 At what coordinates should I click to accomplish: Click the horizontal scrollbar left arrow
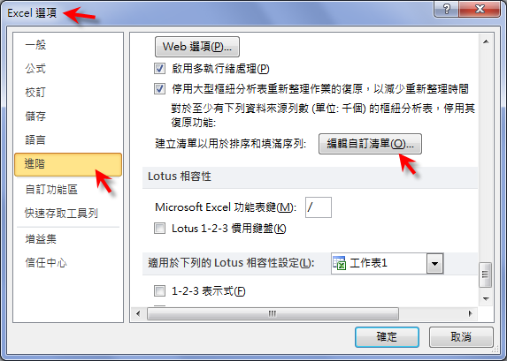[x=138, y=313]
